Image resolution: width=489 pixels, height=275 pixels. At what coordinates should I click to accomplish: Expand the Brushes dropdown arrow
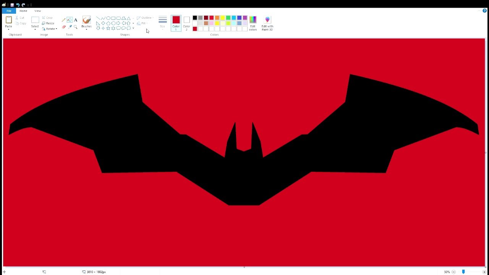[86, 29]
